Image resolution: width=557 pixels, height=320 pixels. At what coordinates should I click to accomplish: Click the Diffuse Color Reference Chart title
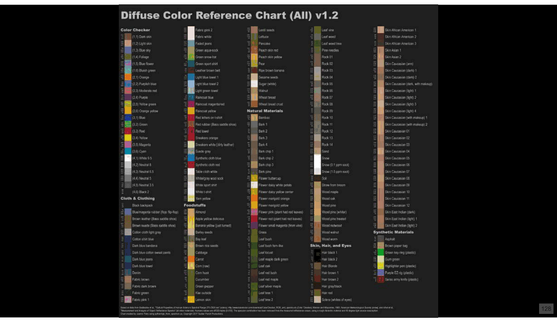point(229,16)
